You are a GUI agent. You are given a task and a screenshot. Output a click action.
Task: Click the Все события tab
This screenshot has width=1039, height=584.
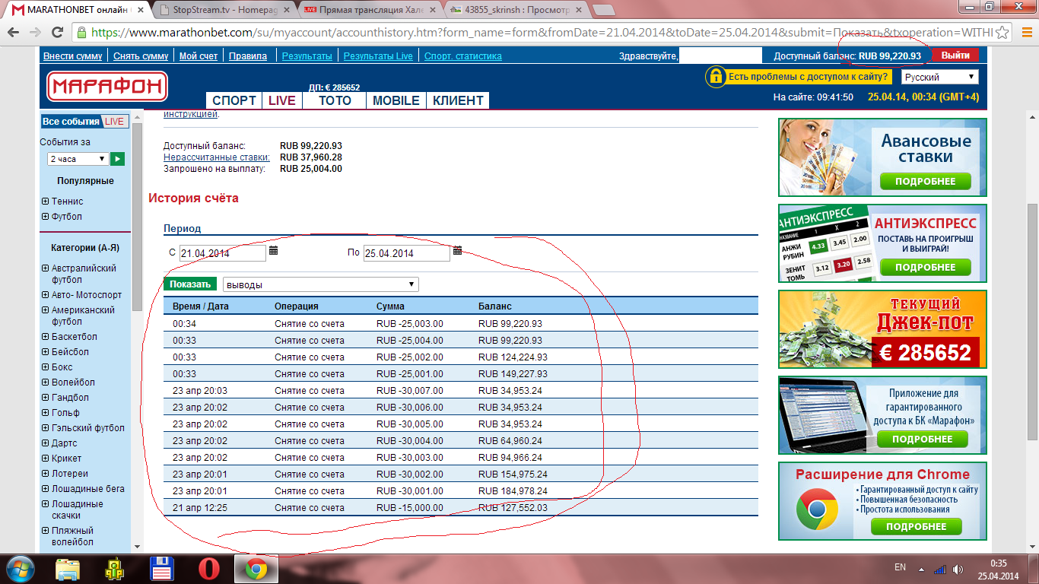(x=71, y=122)
